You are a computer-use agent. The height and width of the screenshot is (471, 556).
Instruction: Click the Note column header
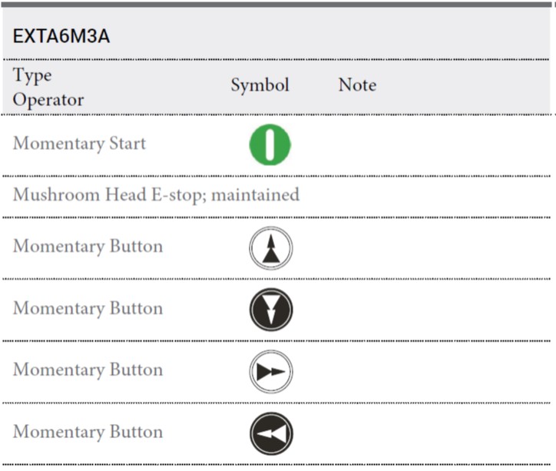point(357,85)
